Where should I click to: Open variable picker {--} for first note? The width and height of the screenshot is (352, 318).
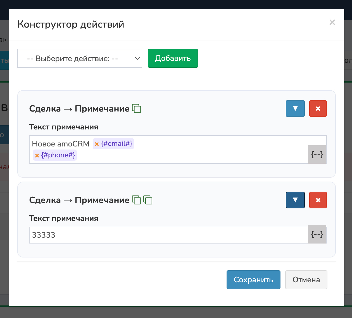point(317,154)
